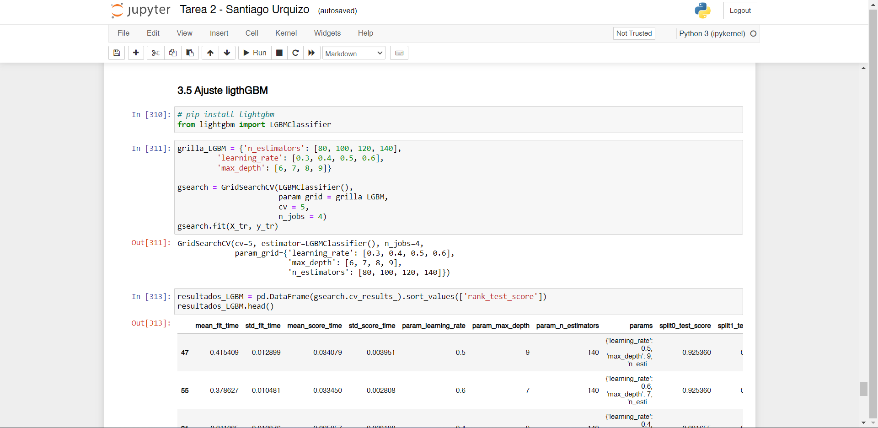Restart kernel and run all cells
The width and height of the screenshot is (878, 428).
311,53
